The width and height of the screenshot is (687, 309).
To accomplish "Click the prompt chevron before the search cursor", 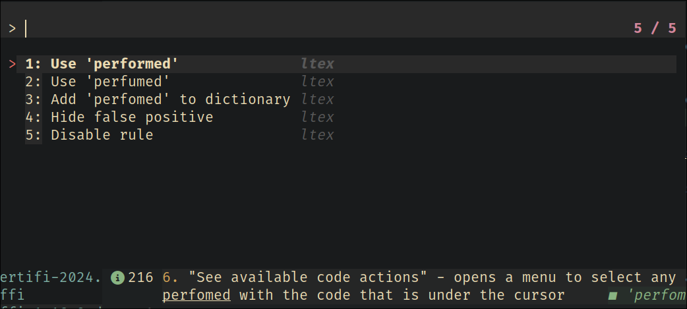I will (13, 29).
